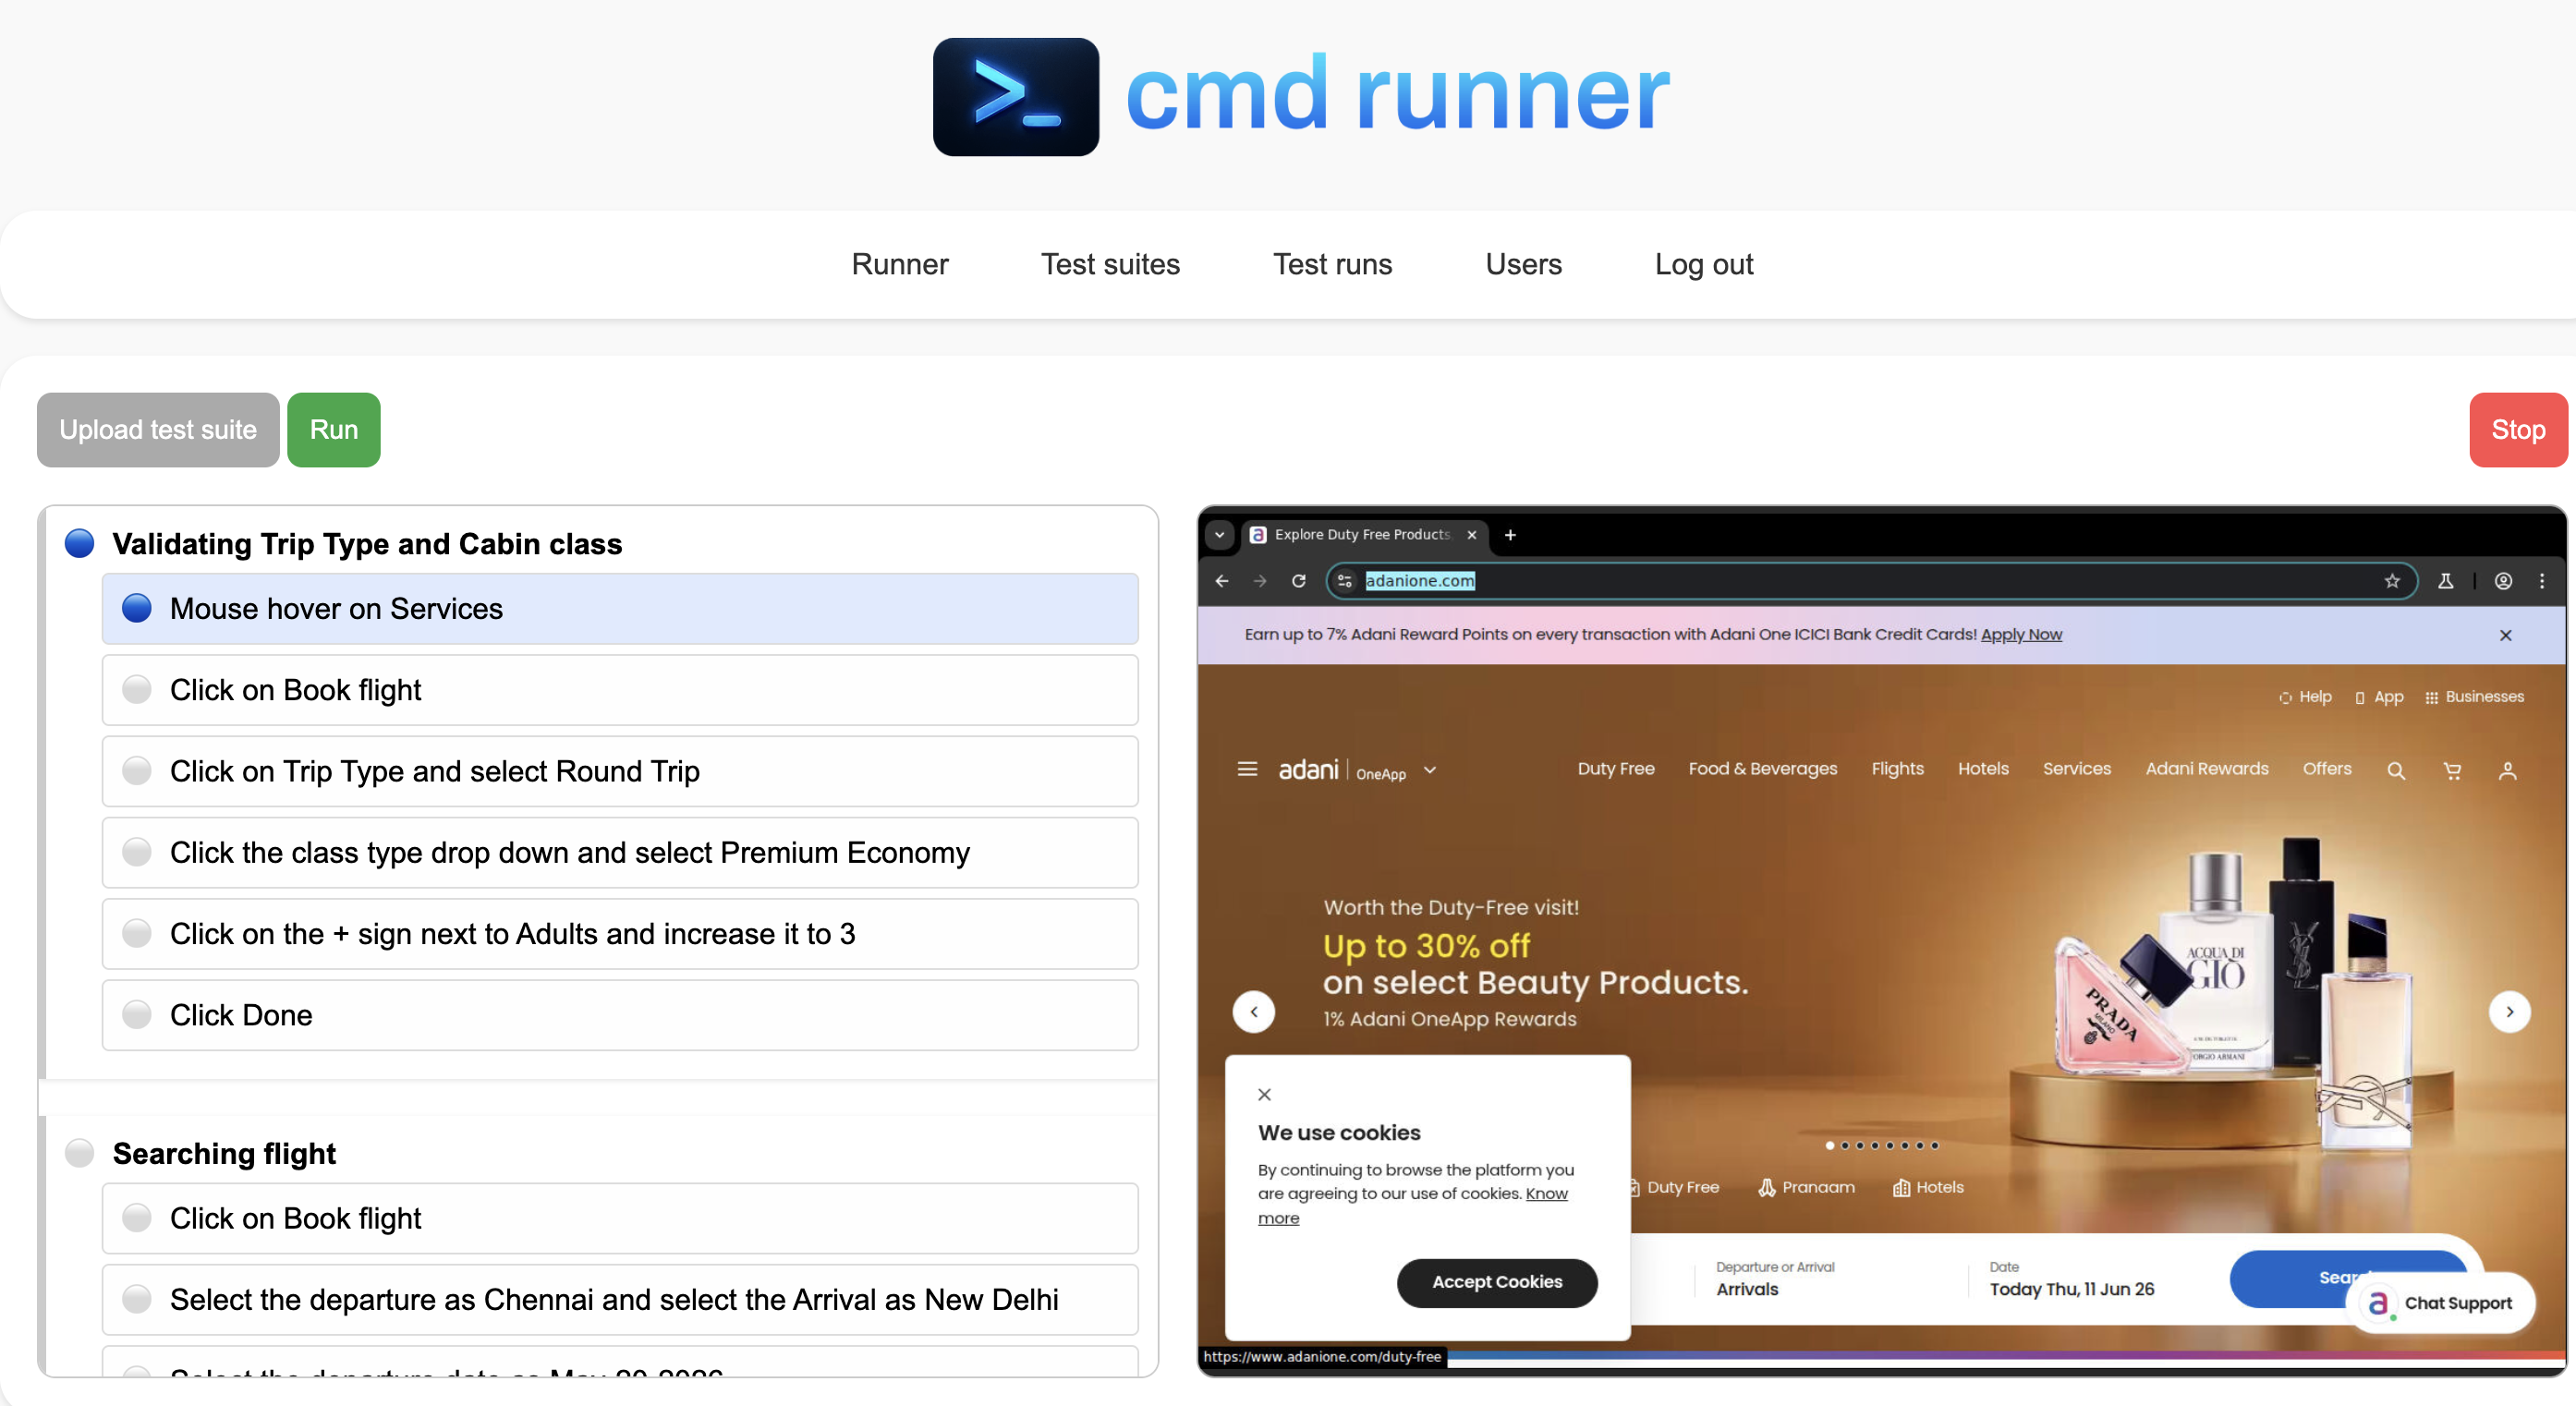Viewport: 2576px width, 1406px height.
Task: Open the Adani hamburger menu
Action: [x=1247, y=769]
